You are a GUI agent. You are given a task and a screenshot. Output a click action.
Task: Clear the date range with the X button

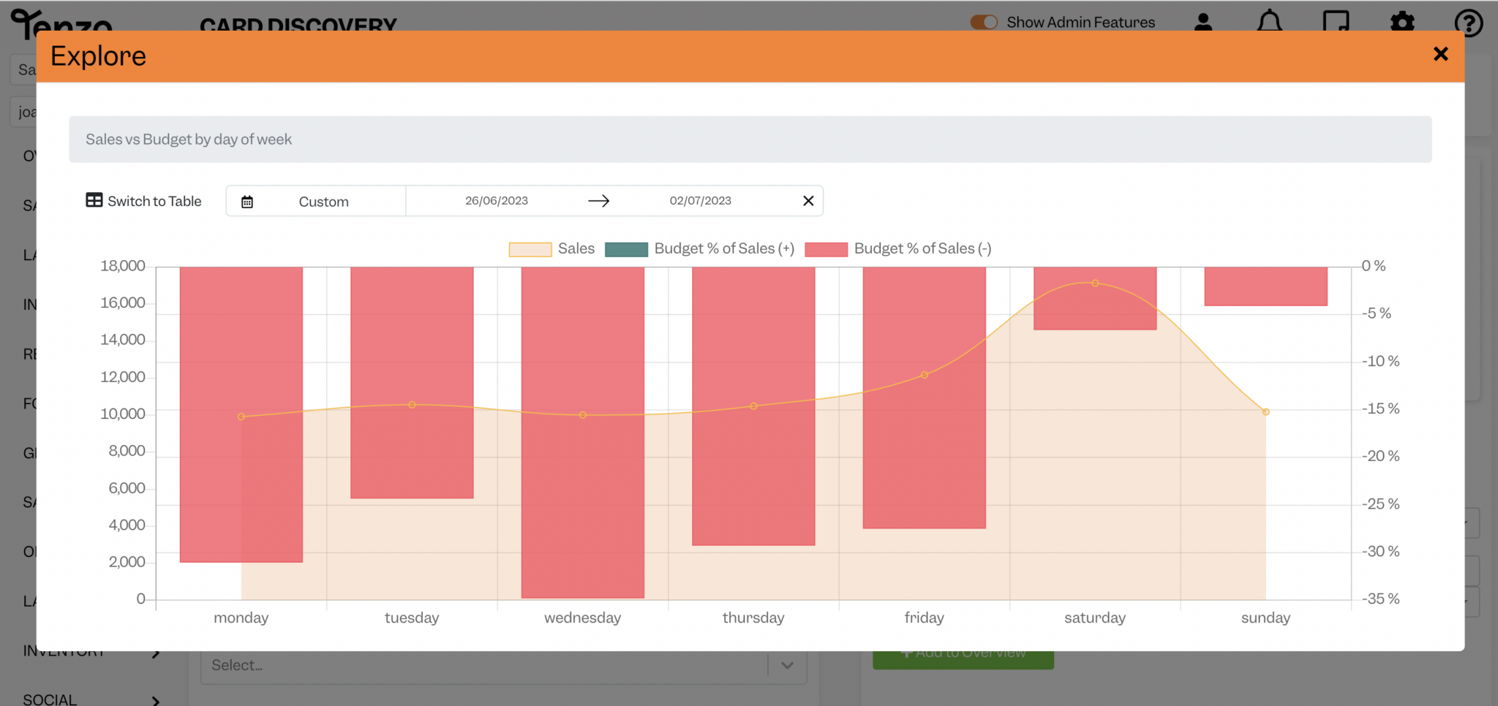pos(808,200)
